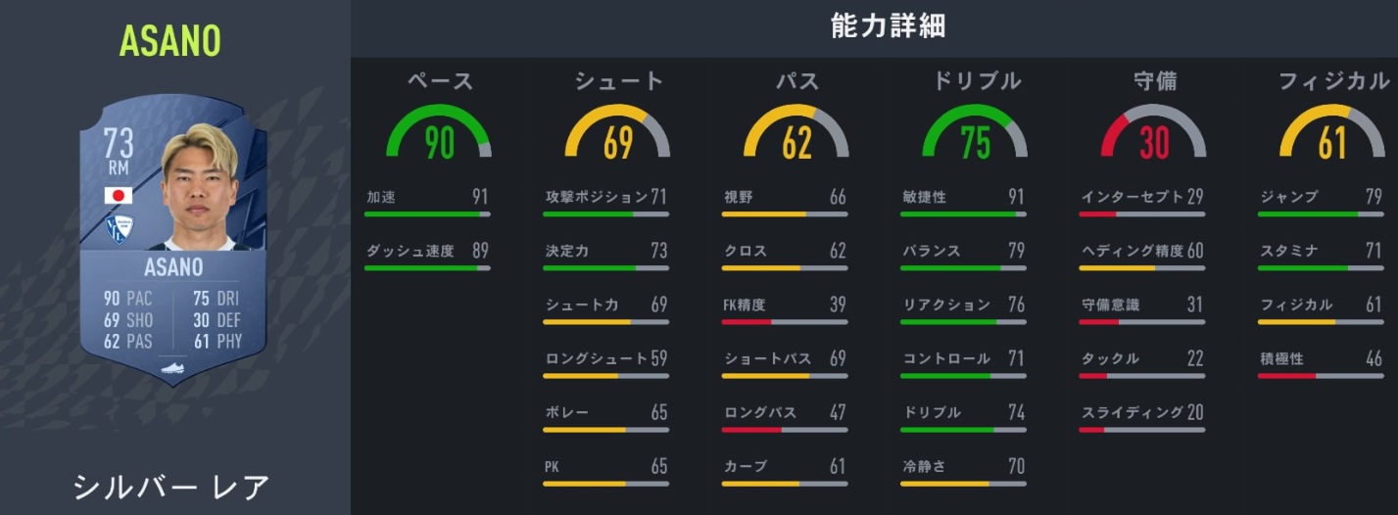1398x515 pixels.
Task: Click the パス gauge showing 62
Action: [x=796, y=134]
